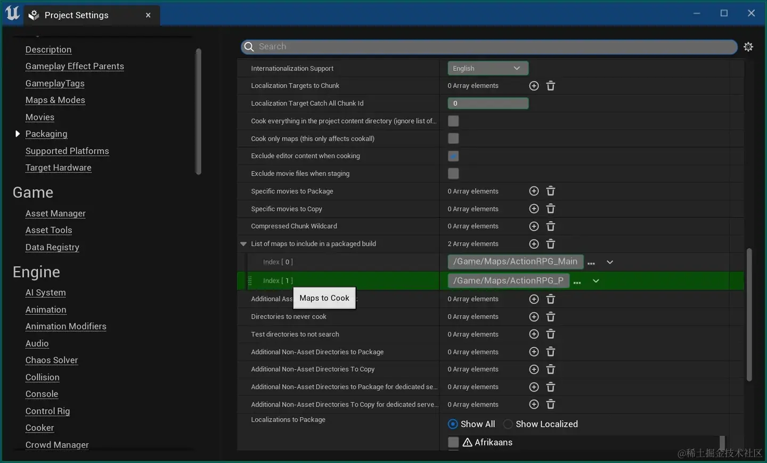Clear Additional Asset Directories array
The image size is (767, 463).
click(x=551, y=299)
